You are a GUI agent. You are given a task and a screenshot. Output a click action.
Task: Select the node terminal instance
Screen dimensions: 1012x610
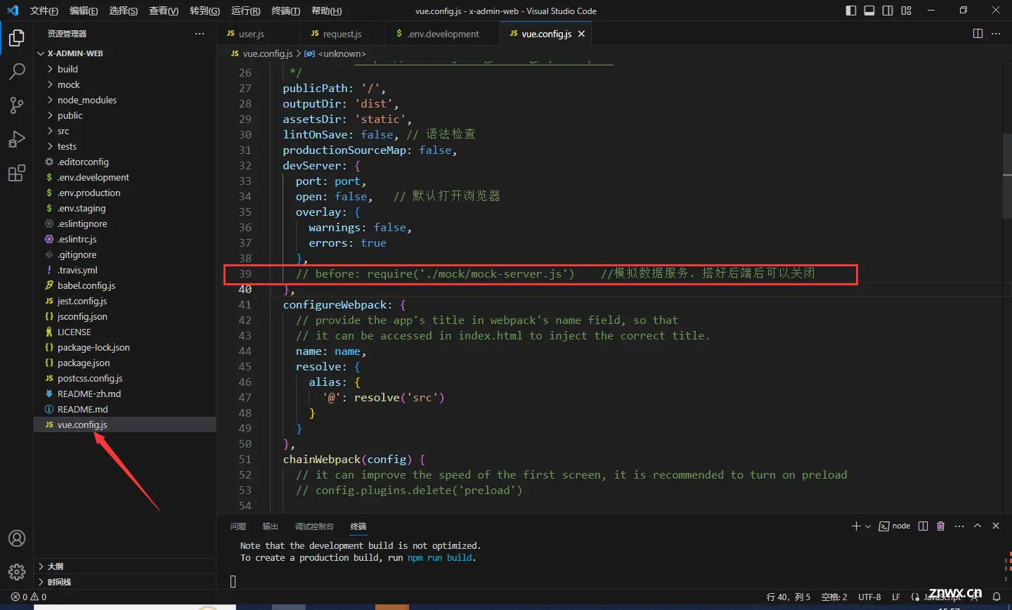point(895,526)
